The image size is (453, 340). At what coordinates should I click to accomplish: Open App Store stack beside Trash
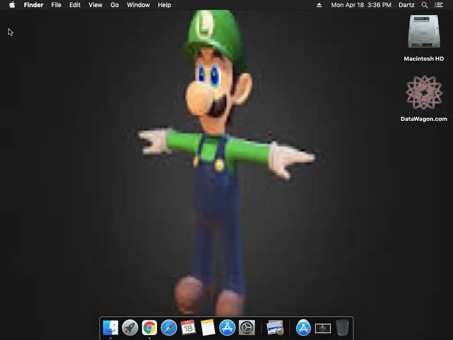tap(303, 328)
